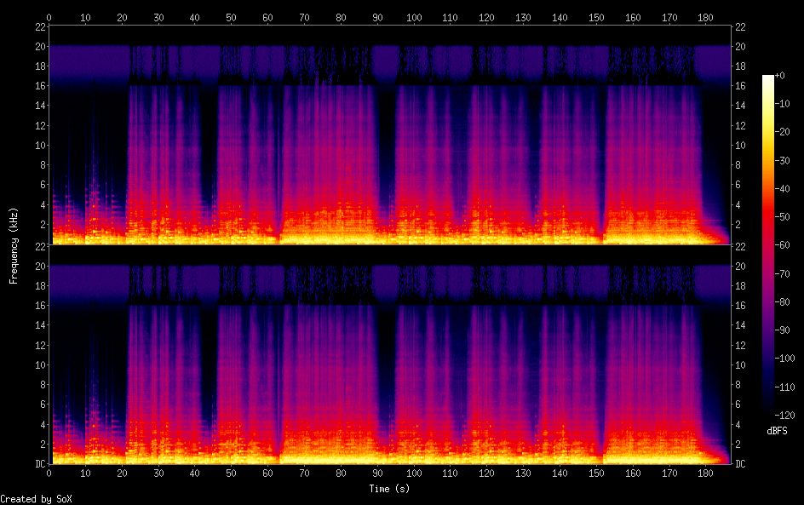Viewport: 804px width, 505px height.
Task: Click "0" on the bottom time axis
Action: 49,473
